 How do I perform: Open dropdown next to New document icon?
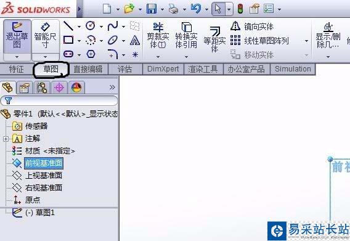(118, 9)
